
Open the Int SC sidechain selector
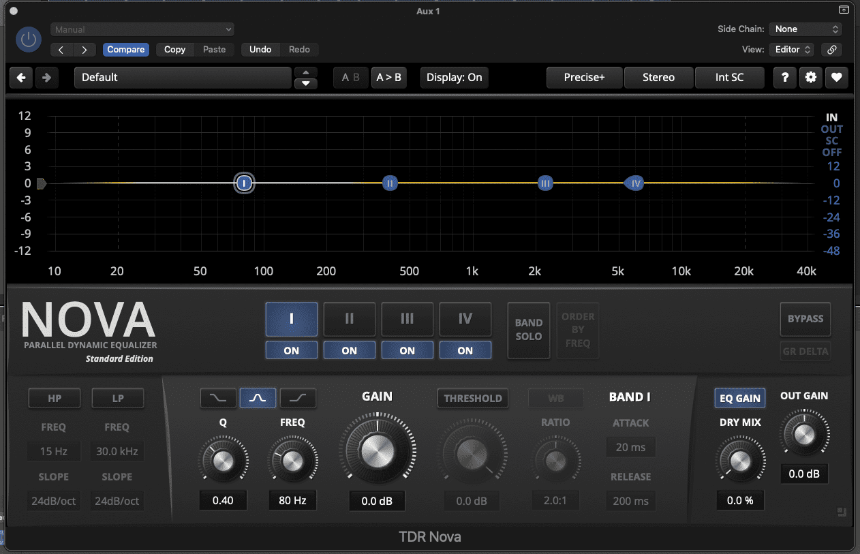coord(729,78)
